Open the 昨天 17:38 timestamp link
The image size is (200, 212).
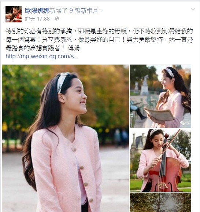[x=37, y=19]
